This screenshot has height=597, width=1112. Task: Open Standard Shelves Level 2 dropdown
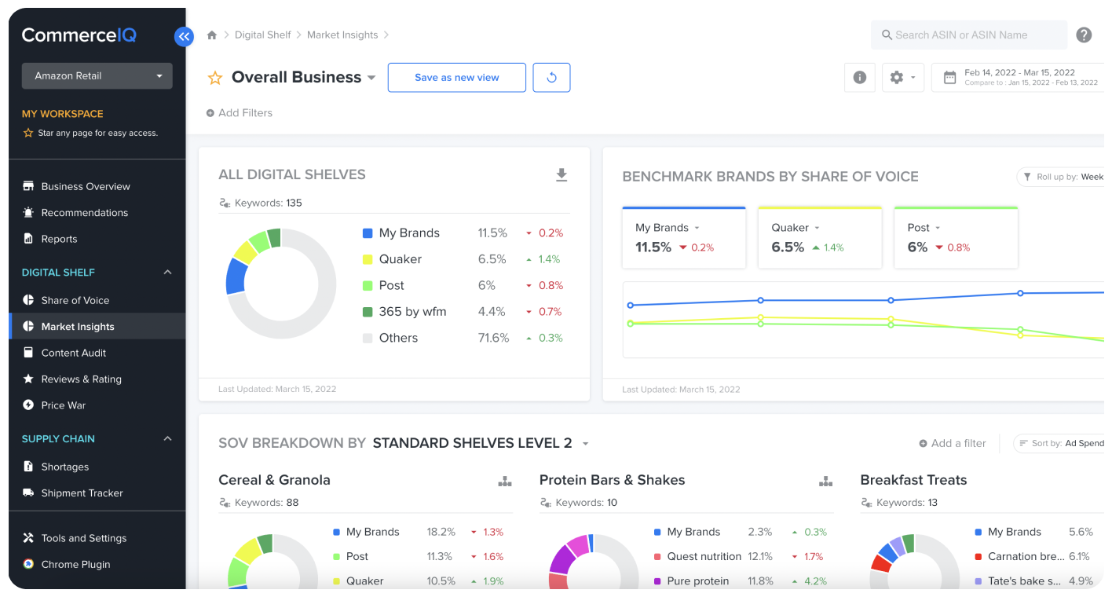coord(585,444)
